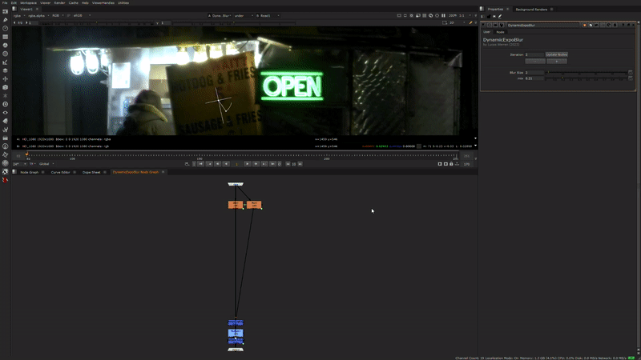Image resolution: width=641 pixels, height=360 pixels.
Task: Click the viewer pause updating icon
Action: 443,15
